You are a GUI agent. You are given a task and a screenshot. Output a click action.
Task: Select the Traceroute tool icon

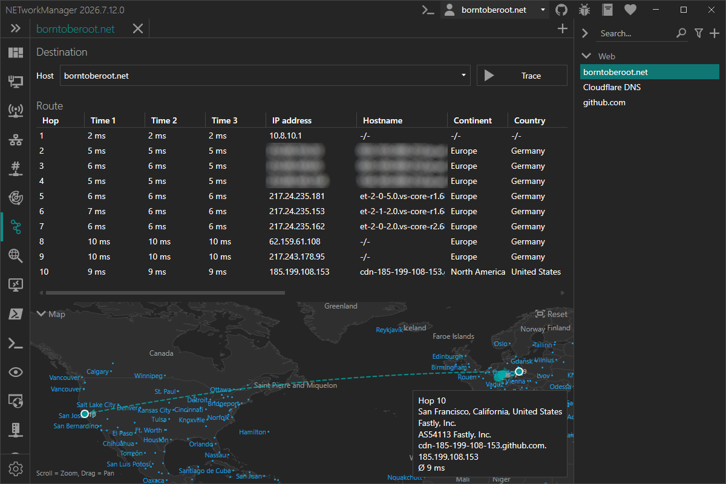[x=16, y=227]
